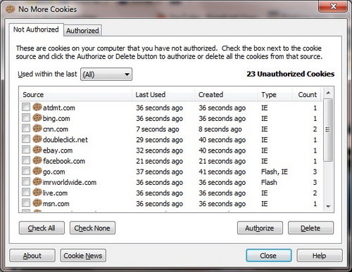Click the cookie icon beside go.com
The width and height of the screenshot is (352, 272).
[37, 171]
